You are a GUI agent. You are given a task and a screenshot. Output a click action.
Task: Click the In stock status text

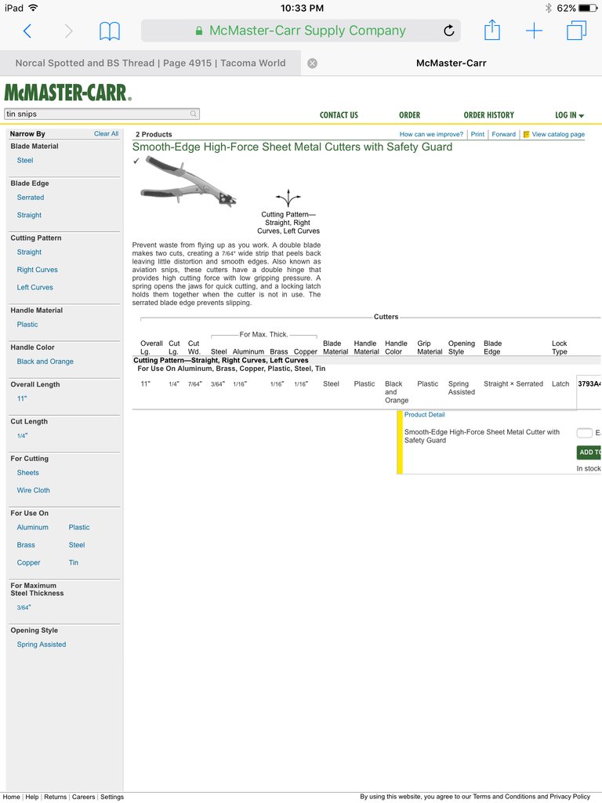(x=589, y=469)
